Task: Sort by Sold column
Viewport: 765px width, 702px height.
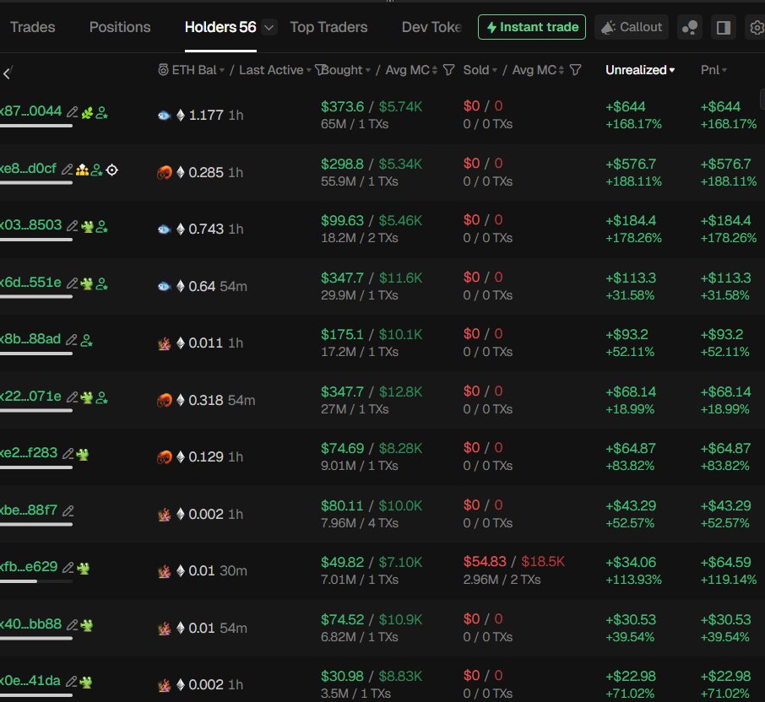Action: click(x=480, y=70)
